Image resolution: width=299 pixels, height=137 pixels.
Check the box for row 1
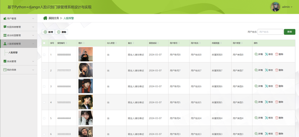coord(44,55)
